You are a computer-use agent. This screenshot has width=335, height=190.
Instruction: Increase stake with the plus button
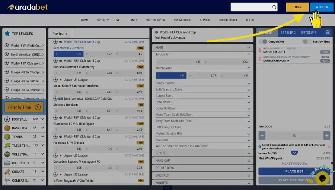click(327, 136)
